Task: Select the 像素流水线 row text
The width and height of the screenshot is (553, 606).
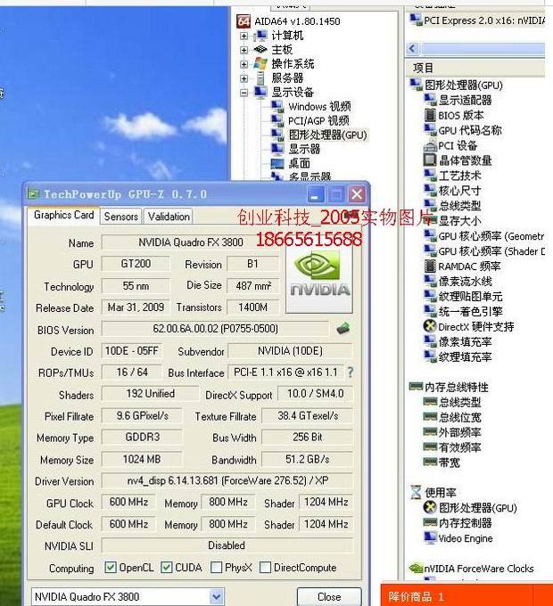Action: [466, 282]
